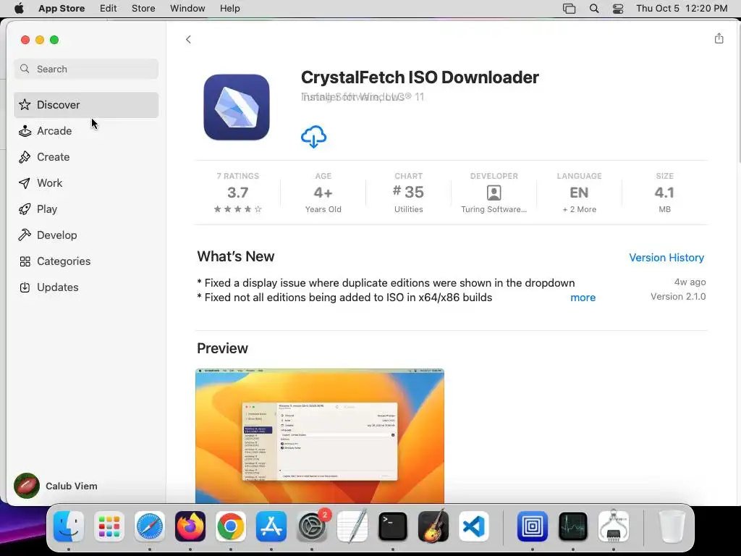
Task: Go back using the chevron arrow
Action: 188,39
